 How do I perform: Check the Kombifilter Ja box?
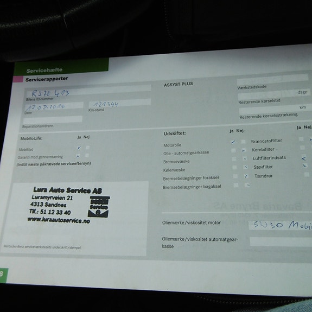[x=302, y=148]
